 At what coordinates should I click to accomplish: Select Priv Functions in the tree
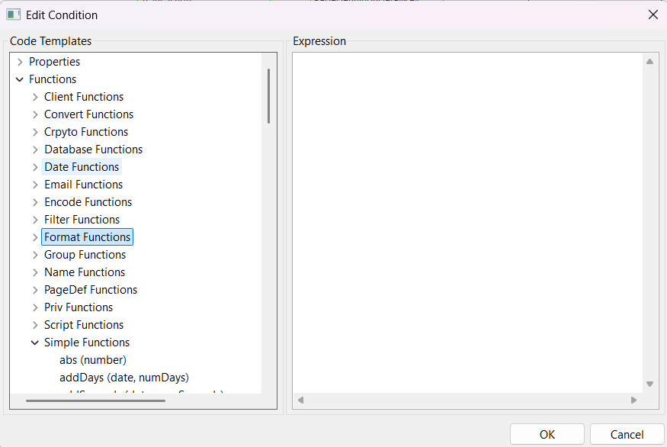coord(79,307)
